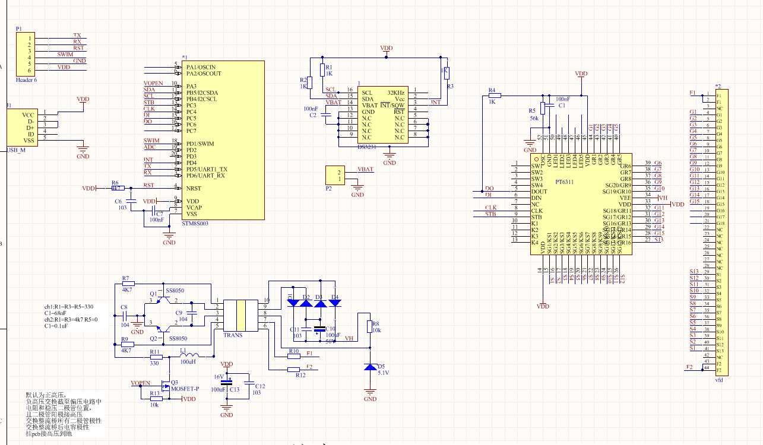Screen dimensions: 763x445
Task: Click the VEE pin label on PT6311
Action: [x=625, y=198]
